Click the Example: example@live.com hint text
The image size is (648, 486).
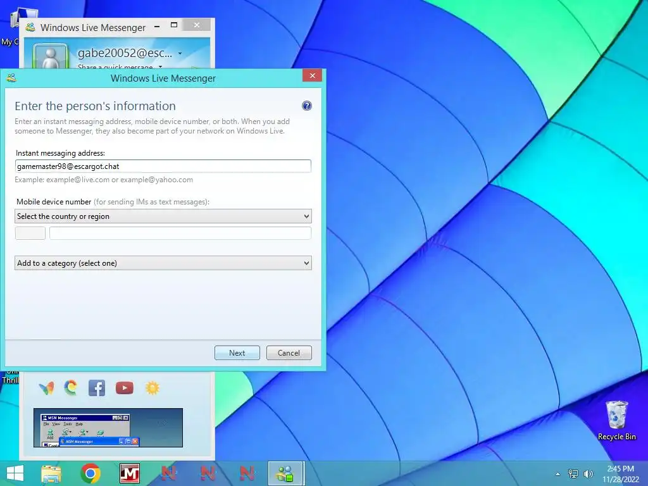coord(104,180)
